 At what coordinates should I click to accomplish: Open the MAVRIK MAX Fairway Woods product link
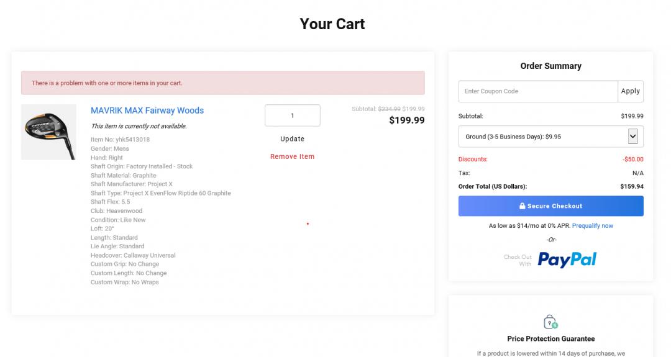tap(147, 111)
